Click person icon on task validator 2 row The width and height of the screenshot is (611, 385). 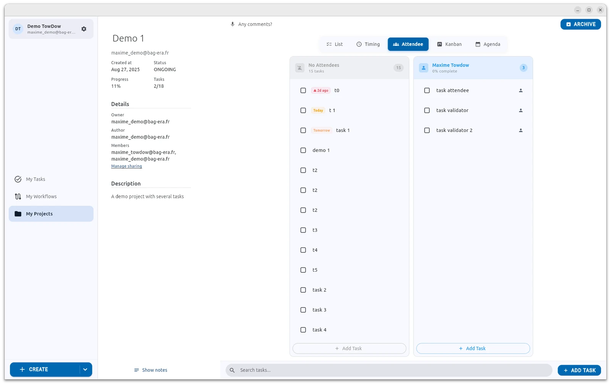[520, 130]
